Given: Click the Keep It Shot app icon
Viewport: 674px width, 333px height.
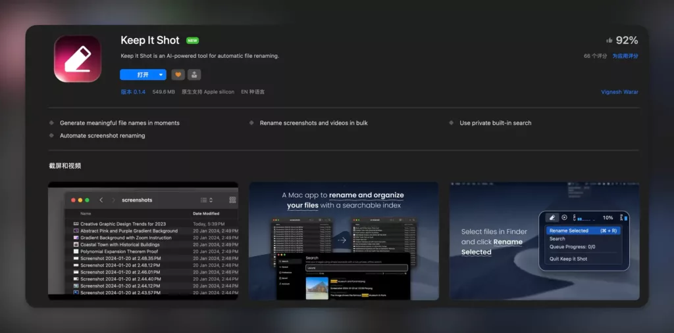Looking at the screenshot, I should coord(78,59).
